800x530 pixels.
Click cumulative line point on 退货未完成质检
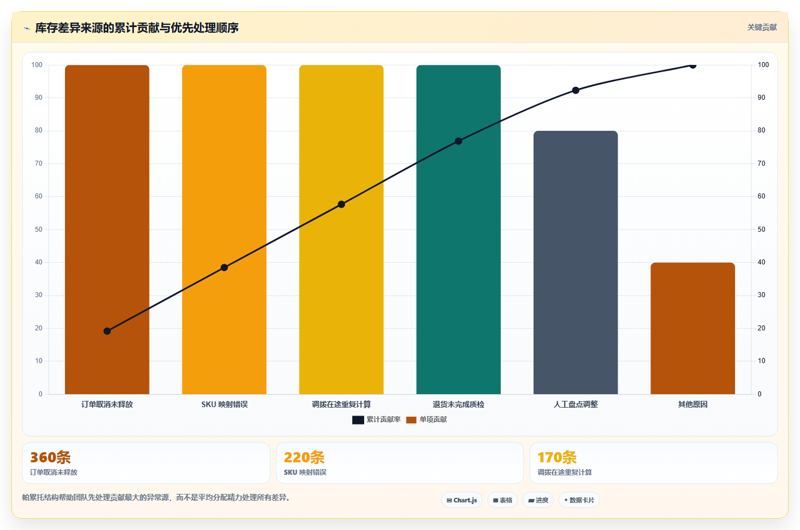(458, 141)
